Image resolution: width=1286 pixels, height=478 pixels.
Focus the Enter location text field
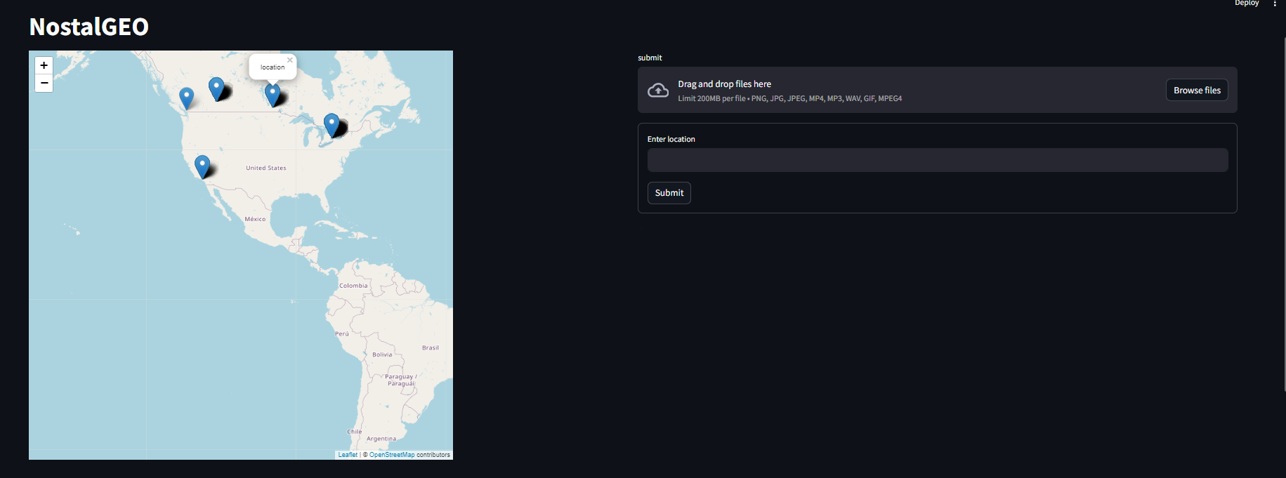coord(938,160)
